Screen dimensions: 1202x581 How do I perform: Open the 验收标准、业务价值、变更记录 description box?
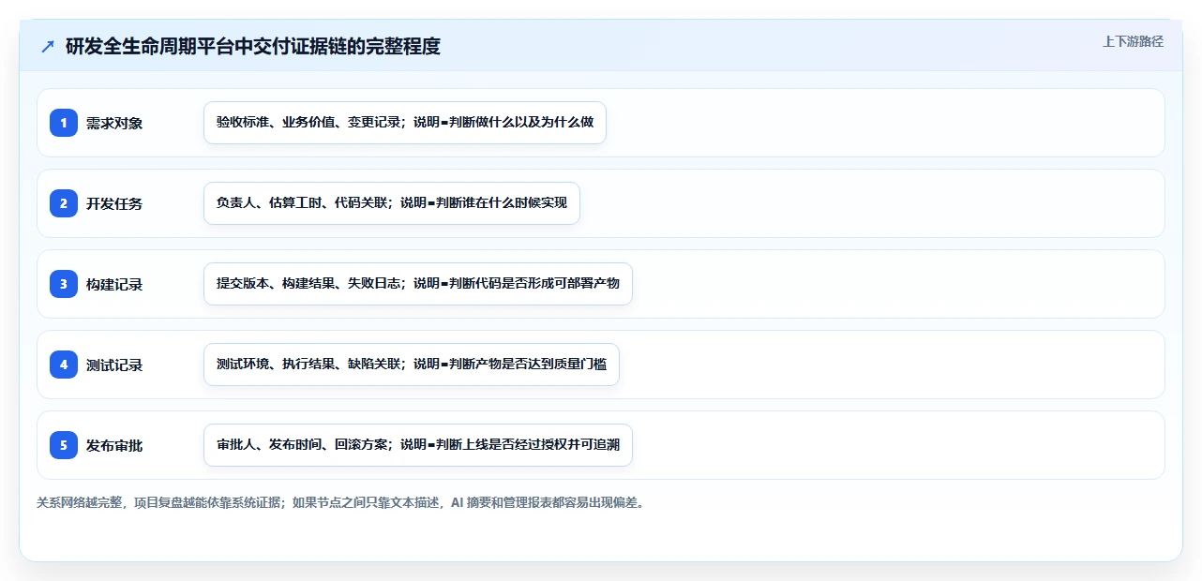pos(405,123)
